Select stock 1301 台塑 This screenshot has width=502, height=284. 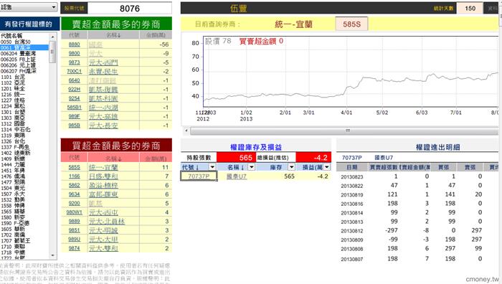(24, 112)
